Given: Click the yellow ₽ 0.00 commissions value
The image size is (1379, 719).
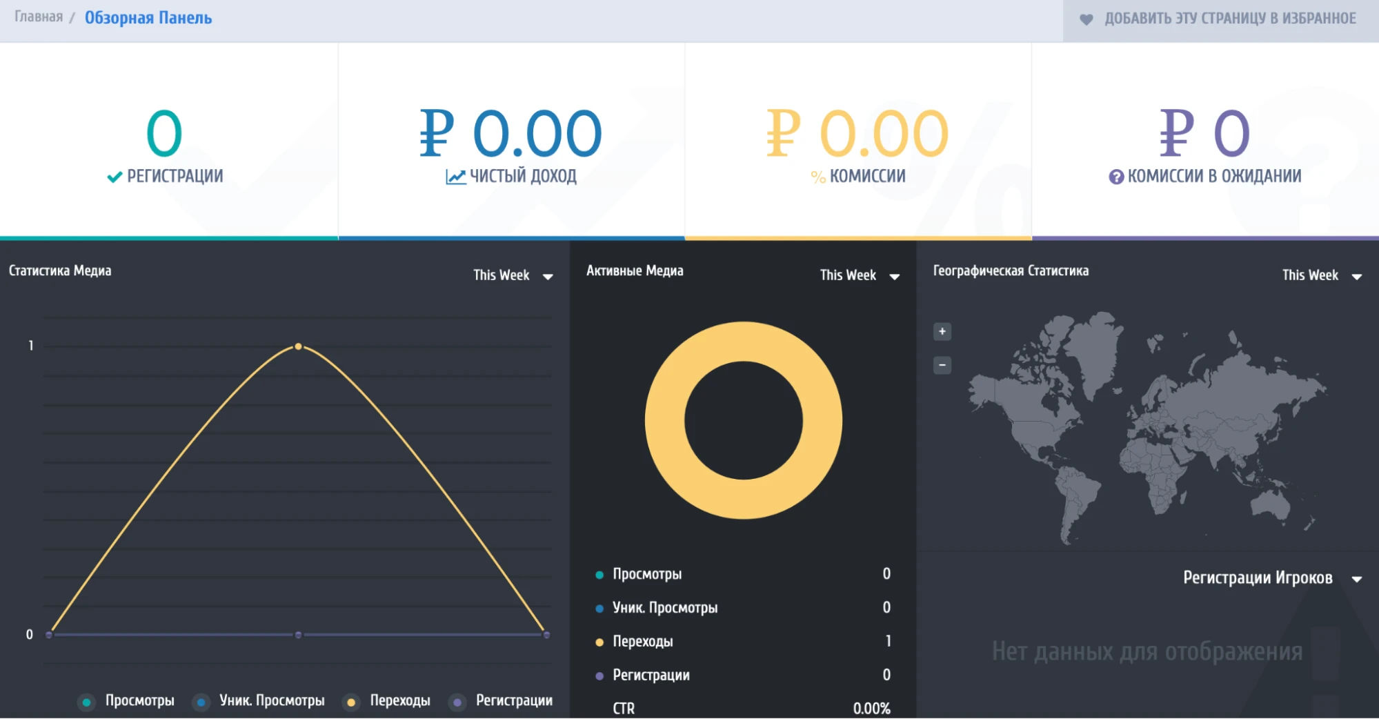Looking at the screenshot, I should point(857,133).
